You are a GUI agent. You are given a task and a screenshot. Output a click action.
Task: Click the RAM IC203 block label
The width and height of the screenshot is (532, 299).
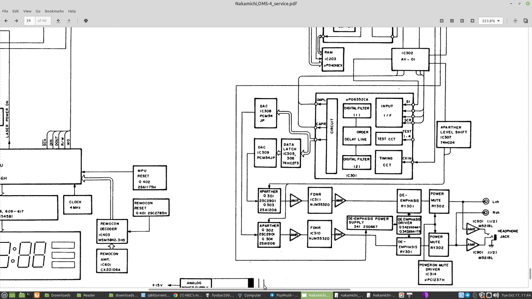click(x=333, y=59)
